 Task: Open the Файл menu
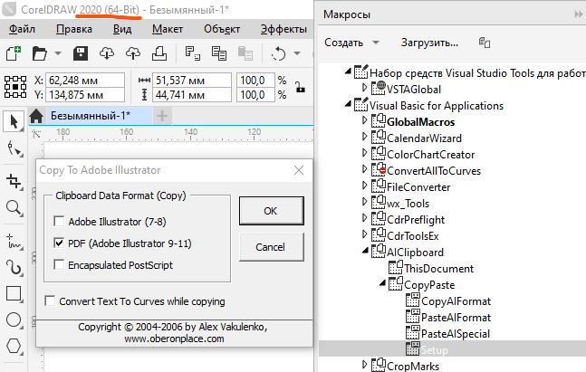[23, 29]
